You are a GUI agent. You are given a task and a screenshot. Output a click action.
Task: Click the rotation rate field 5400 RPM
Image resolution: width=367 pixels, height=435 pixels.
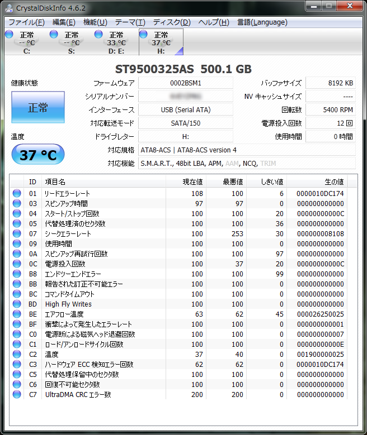[x=330, y=109]
